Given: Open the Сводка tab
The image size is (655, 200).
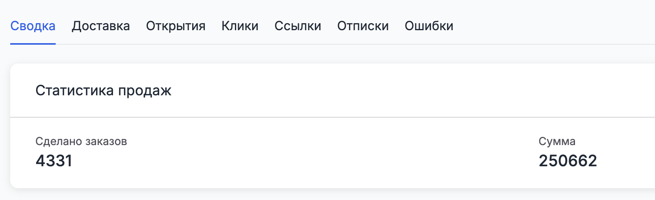Looking at the screenshot, I should (33, 26).
